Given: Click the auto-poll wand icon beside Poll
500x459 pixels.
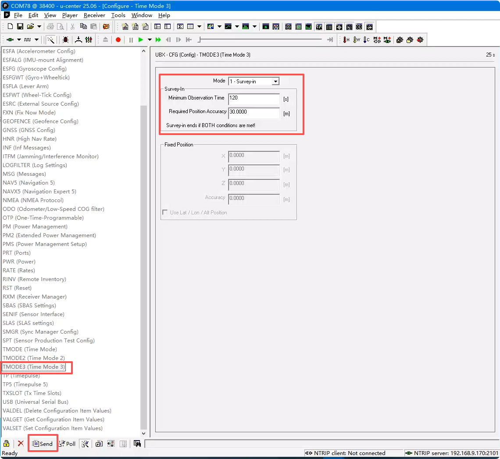Looking at the screenshot, I should click(x=85, y=444).
